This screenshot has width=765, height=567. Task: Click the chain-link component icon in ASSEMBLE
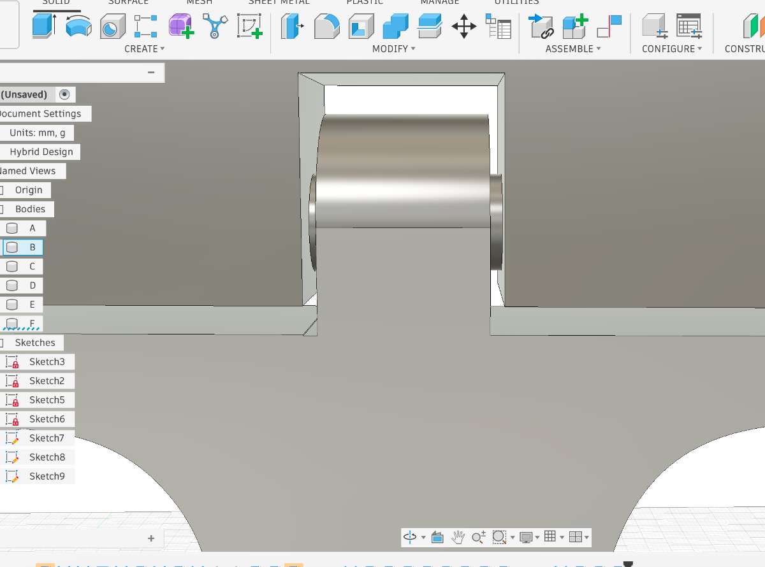[x=541, y=27]
